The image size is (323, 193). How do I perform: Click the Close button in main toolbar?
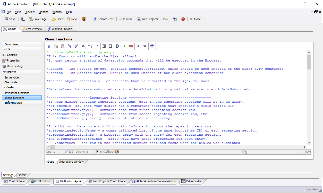point(195,19)
